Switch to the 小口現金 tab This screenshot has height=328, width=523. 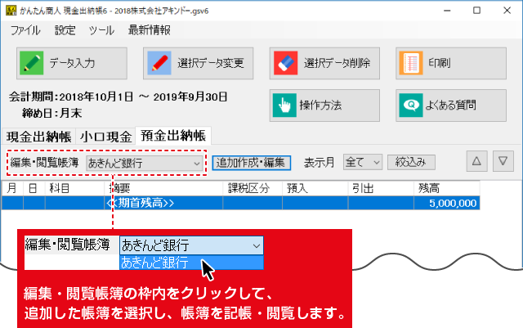[x=105, y=137]
